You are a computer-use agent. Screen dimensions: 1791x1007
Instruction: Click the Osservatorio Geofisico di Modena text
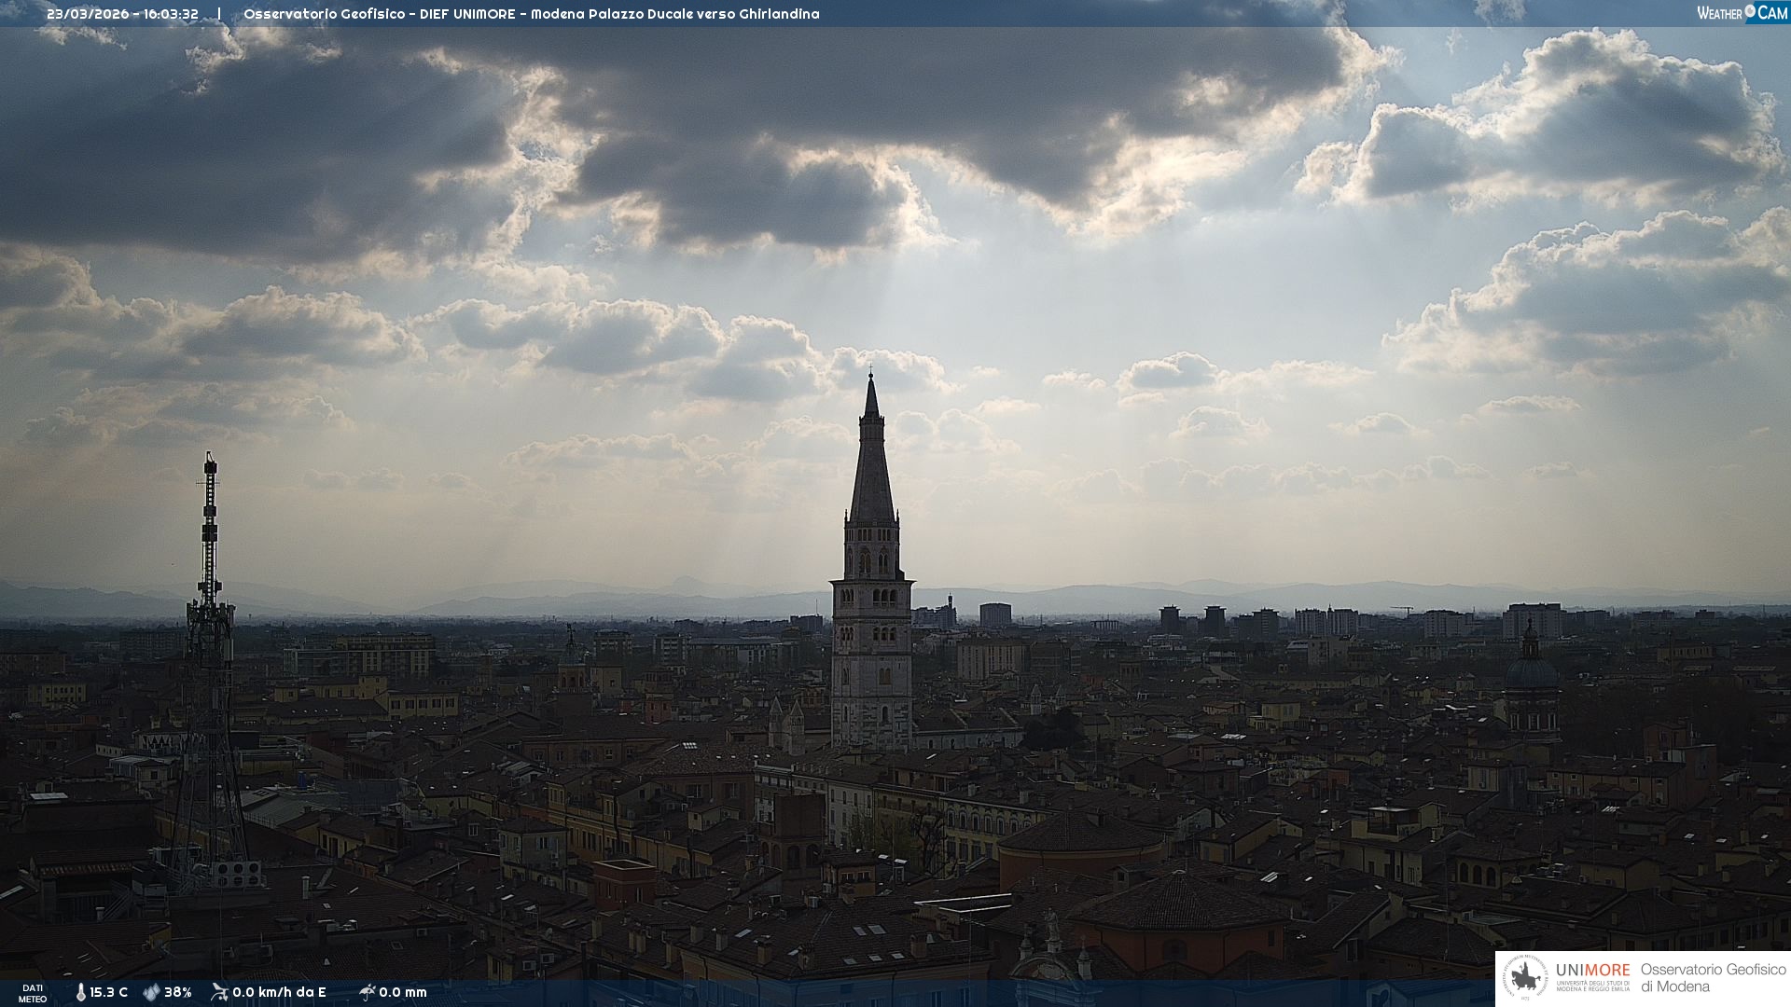point(1713,978)
